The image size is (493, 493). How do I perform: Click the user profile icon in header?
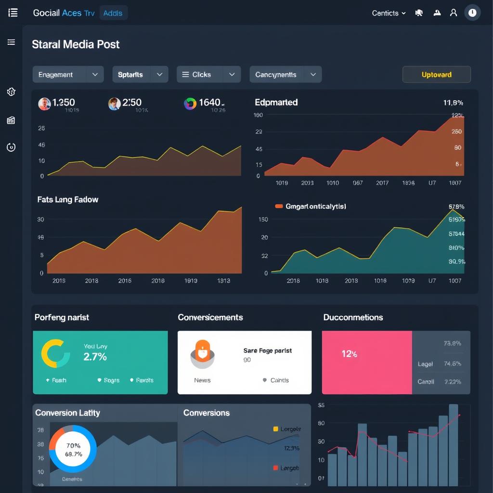[x=453, y=13]
